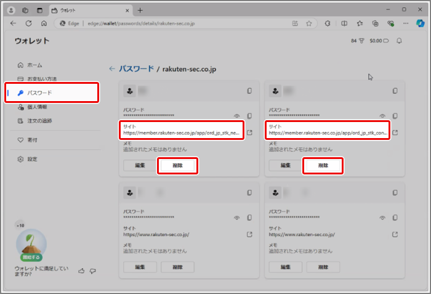431x294 pixels.
Task: Copy username in bottom-left www.rakuten-sec card
Action: click(249, 193)
